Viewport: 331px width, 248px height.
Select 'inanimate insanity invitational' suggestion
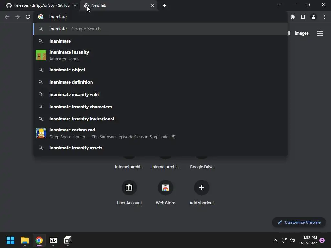[160, 119]
